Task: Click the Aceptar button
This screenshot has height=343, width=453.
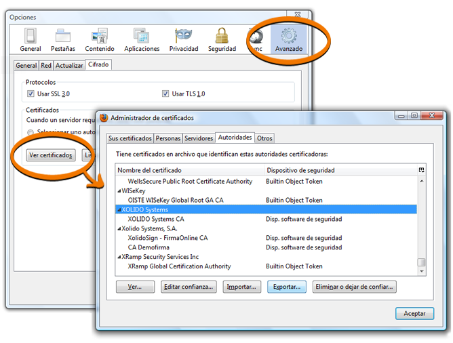Action: (414, 314)
